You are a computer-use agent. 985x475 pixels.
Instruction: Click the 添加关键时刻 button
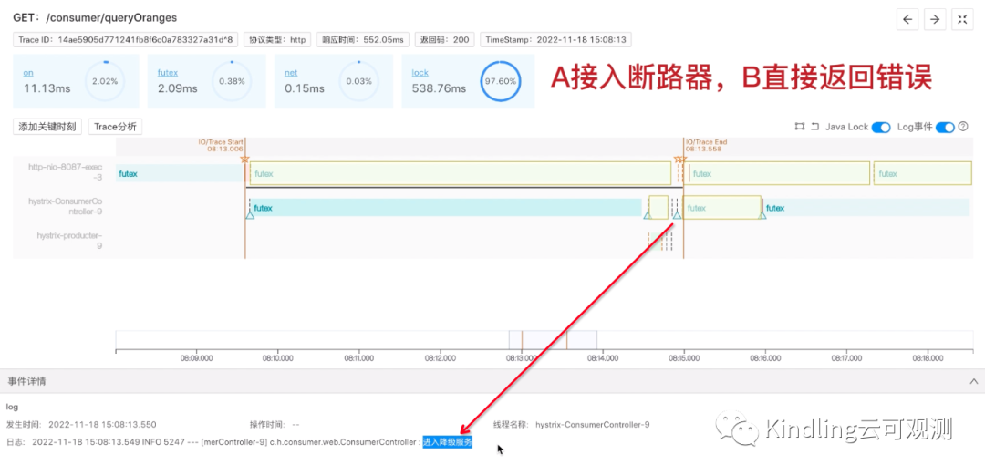tap(47, 127)
